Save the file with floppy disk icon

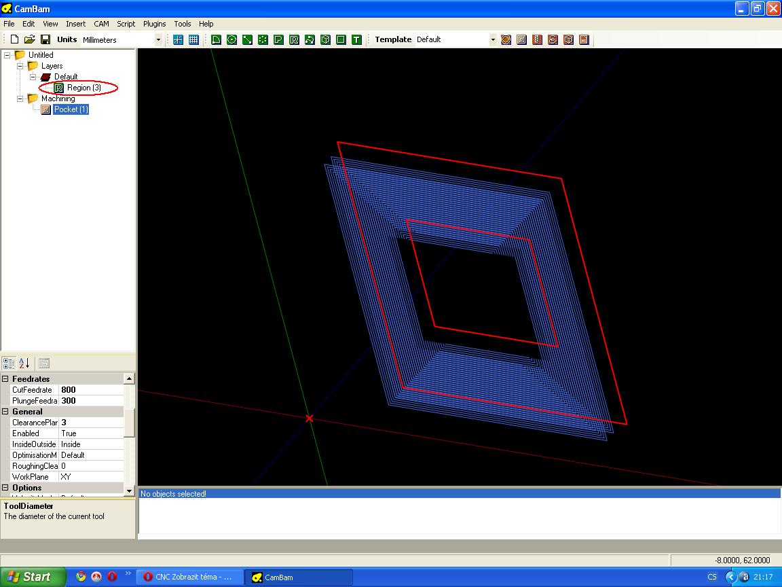click(x=45, y=39)
